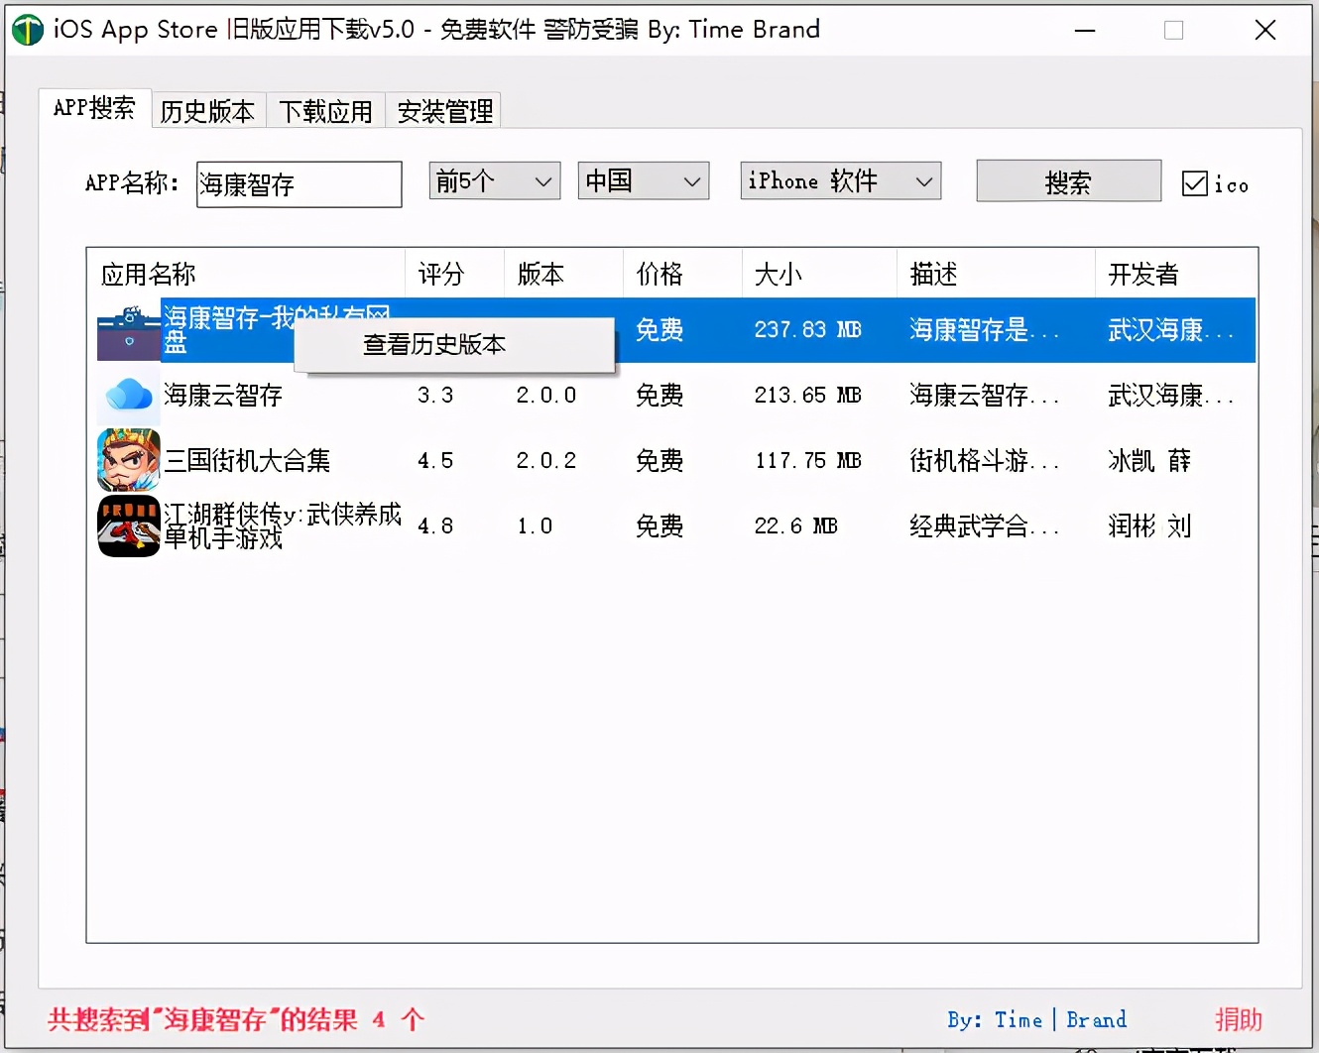Click the 搜索 search button

point(1068,180)
